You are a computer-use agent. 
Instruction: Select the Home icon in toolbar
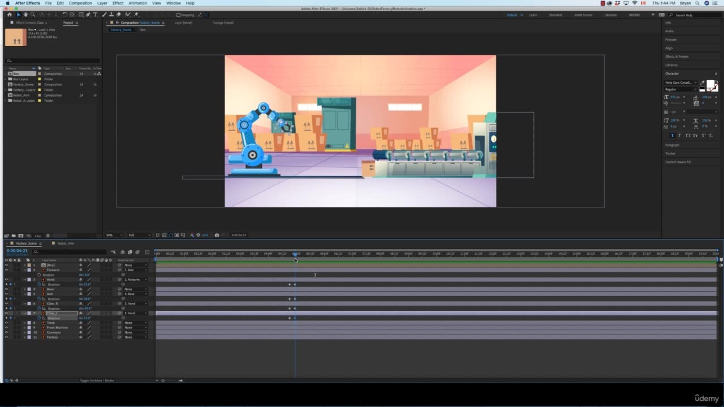click(x=10, y=15)
